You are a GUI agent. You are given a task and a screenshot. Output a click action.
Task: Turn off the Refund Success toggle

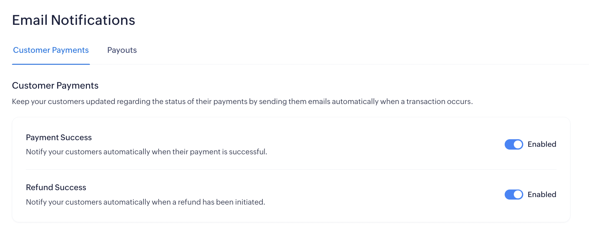point(513,195)
